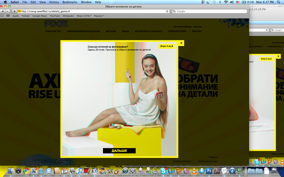Launch Microsoft Word W icon in the Dock
Screen dimensions: 284x177
[x=171, y=171]
